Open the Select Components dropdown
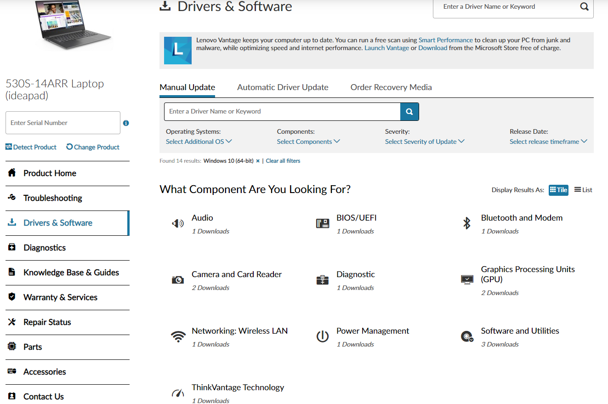Image resolution: width=608 pixels, height=404 pixels. click(x=308, y=142)
